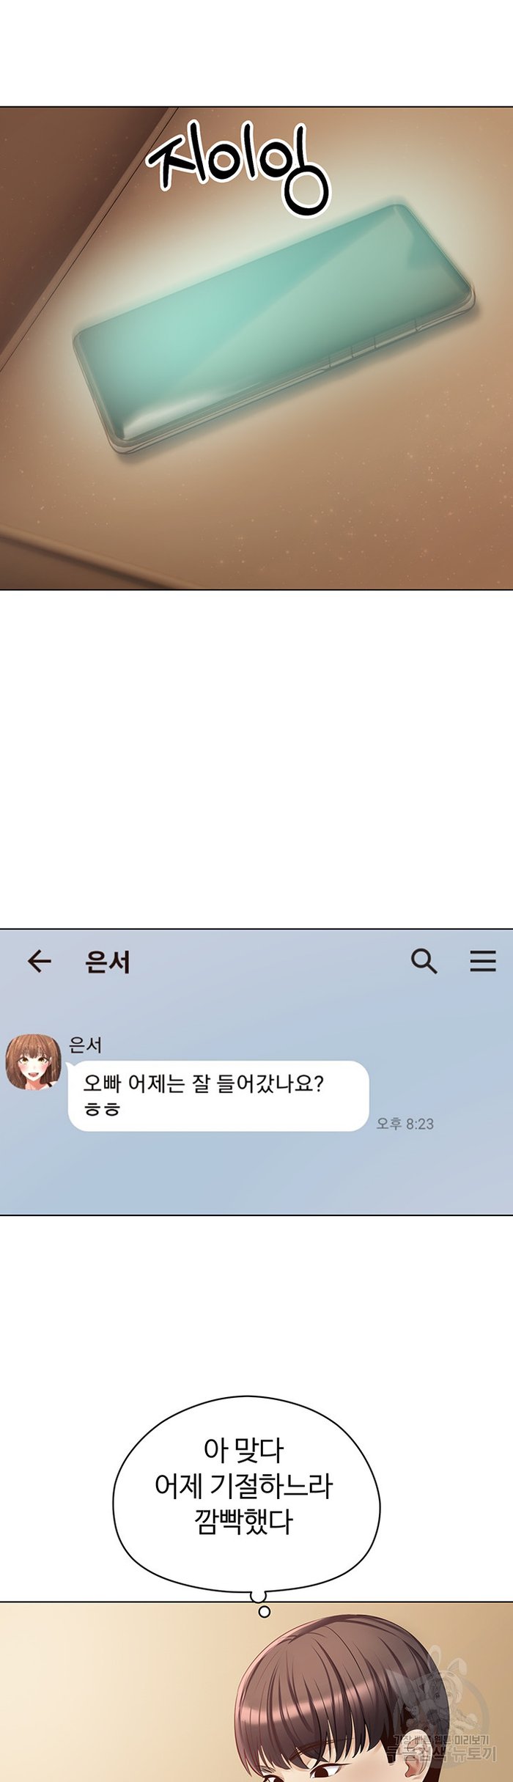
Task: Select the message bubble about 어제는 잘 들어갔나요
Action: [x=218, y=1095]
